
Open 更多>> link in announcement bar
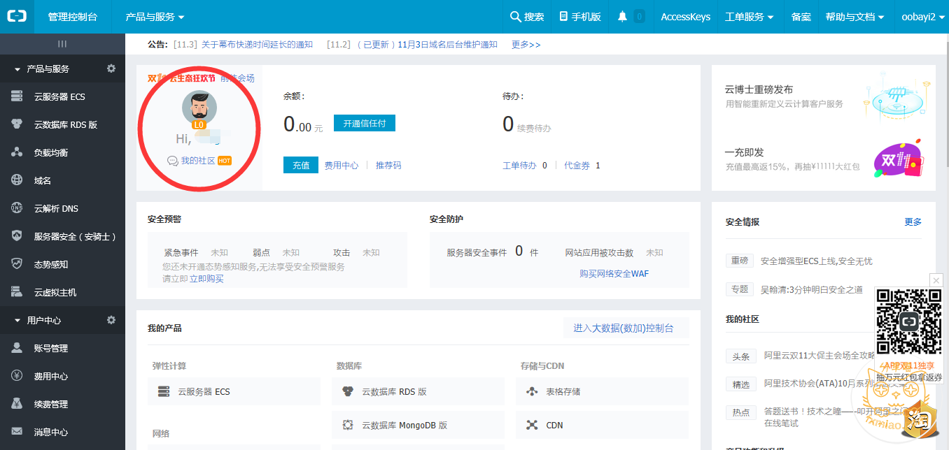click(526, 45)
